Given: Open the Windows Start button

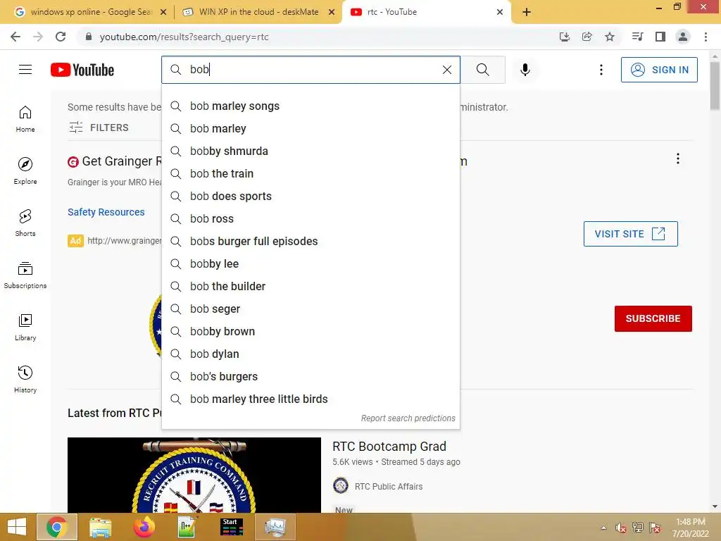Looking at the screenshot, I should tap(17, 527).
